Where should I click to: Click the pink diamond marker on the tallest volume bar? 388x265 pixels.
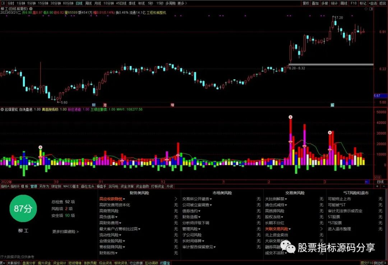tap(291, 142)
